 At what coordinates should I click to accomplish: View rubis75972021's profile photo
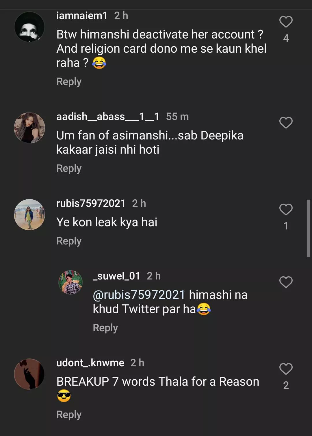pyautogui.click(x=29, y=215)
